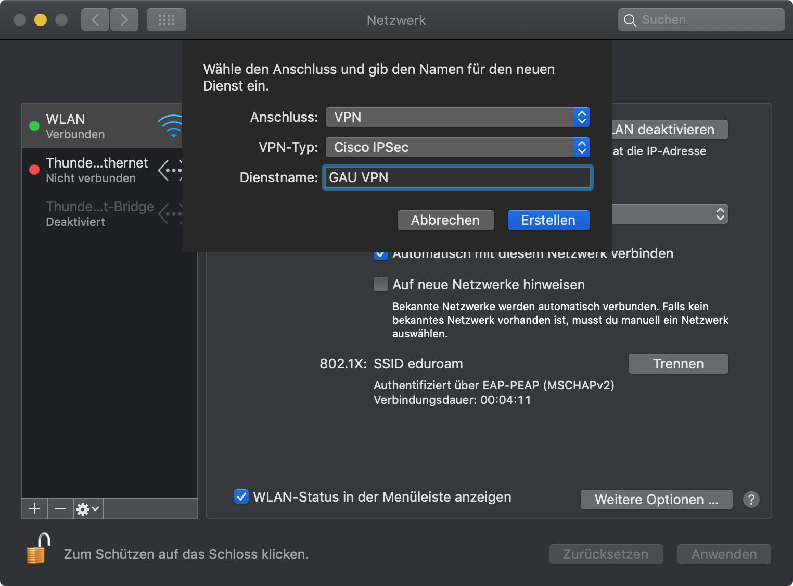Show all preferences with grid icon
The width and height of the screenshot is (793, 586).
[167, 20]
